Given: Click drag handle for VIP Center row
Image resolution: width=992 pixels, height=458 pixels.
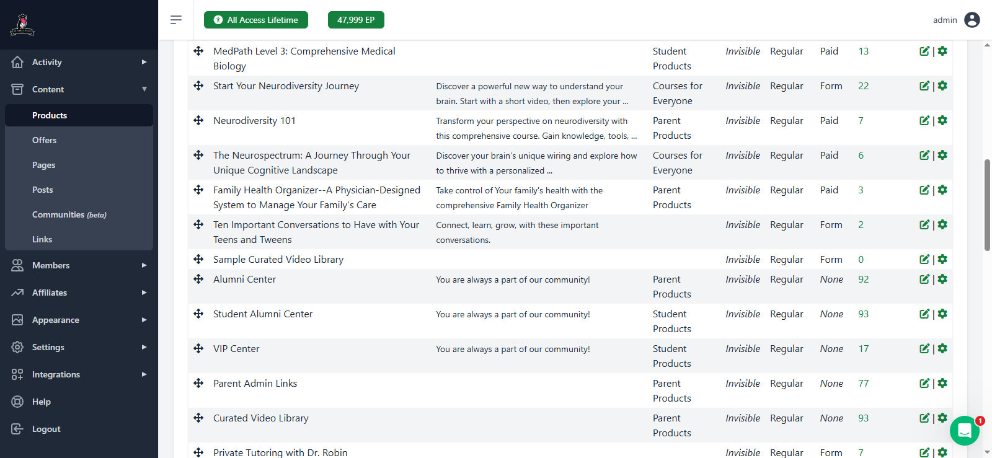Looking at the screenshot, I should (198, 349).
